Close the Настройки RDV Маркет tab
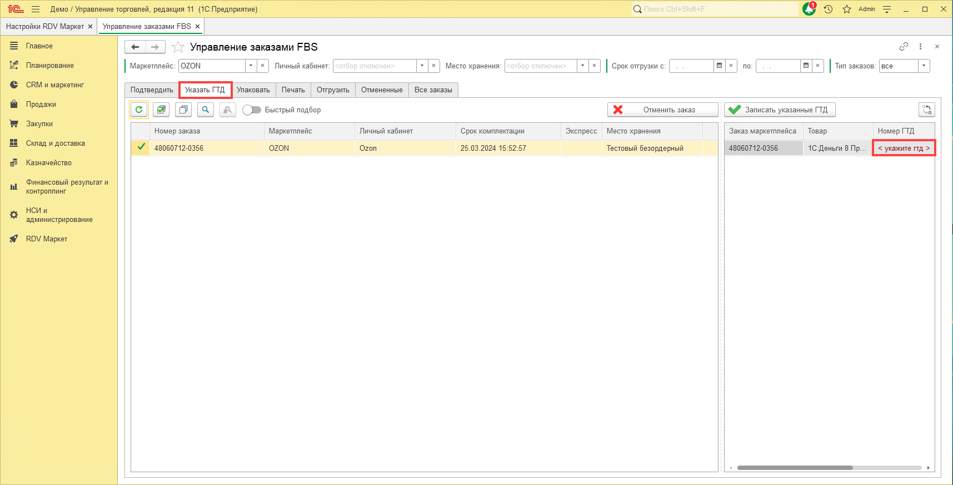 (91, 27)
